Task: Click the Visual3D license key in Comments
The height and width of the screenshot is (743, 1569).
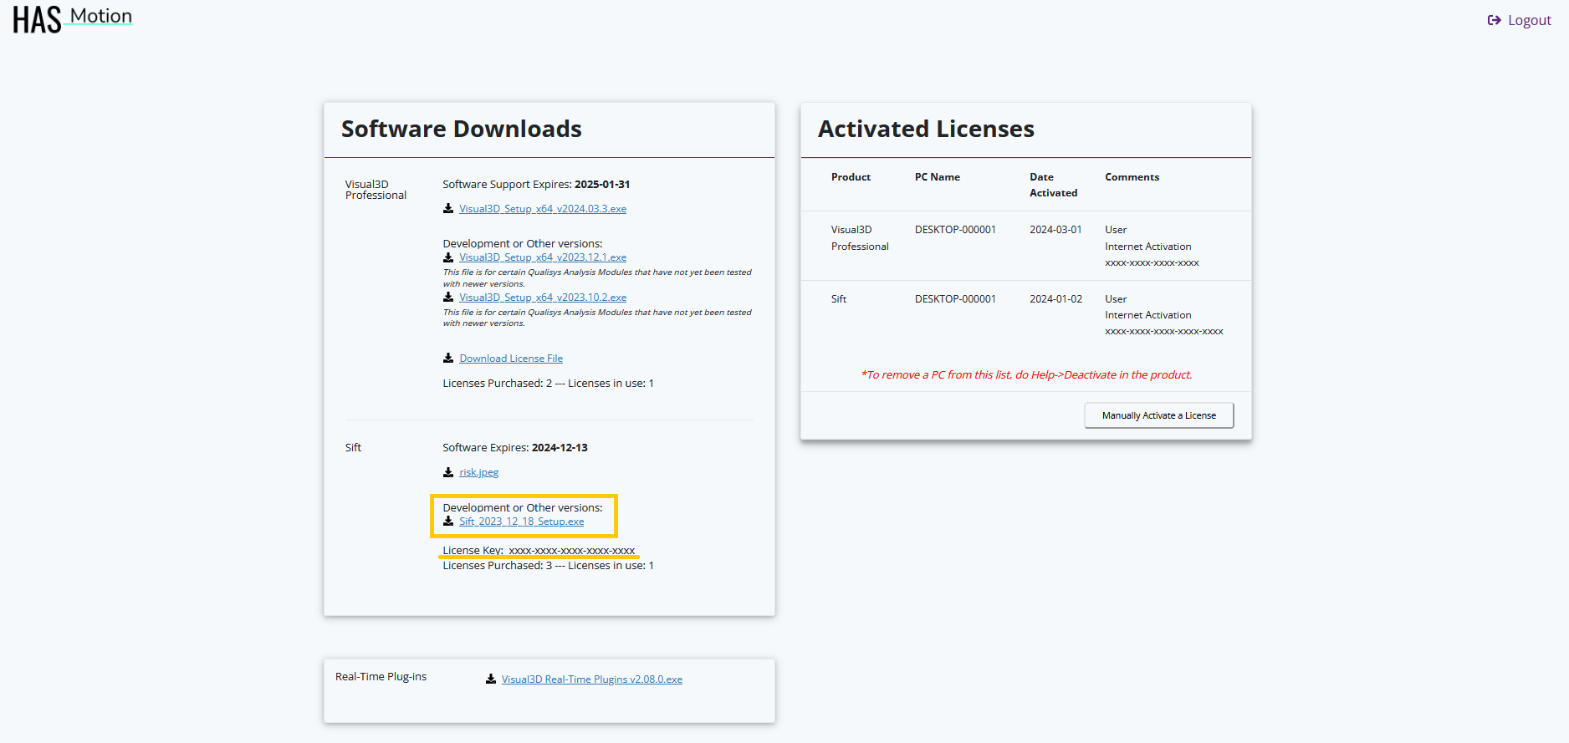Action: point(1152,263)
